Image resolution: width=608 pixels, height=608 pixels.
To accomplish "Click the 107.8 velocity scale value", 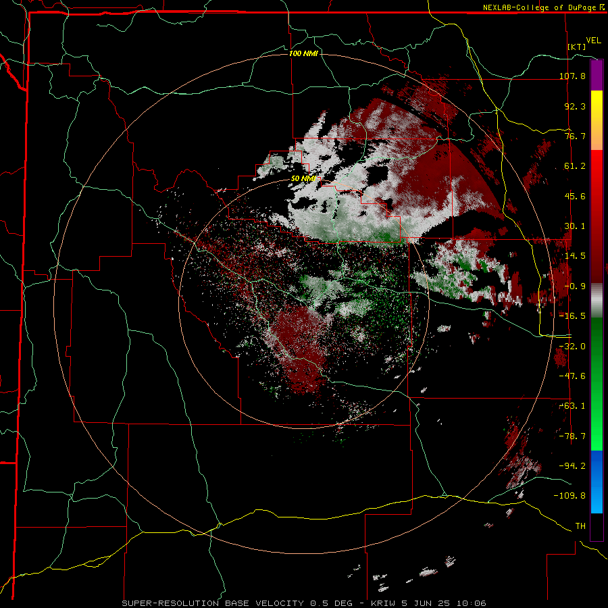I will click(572, 76).
